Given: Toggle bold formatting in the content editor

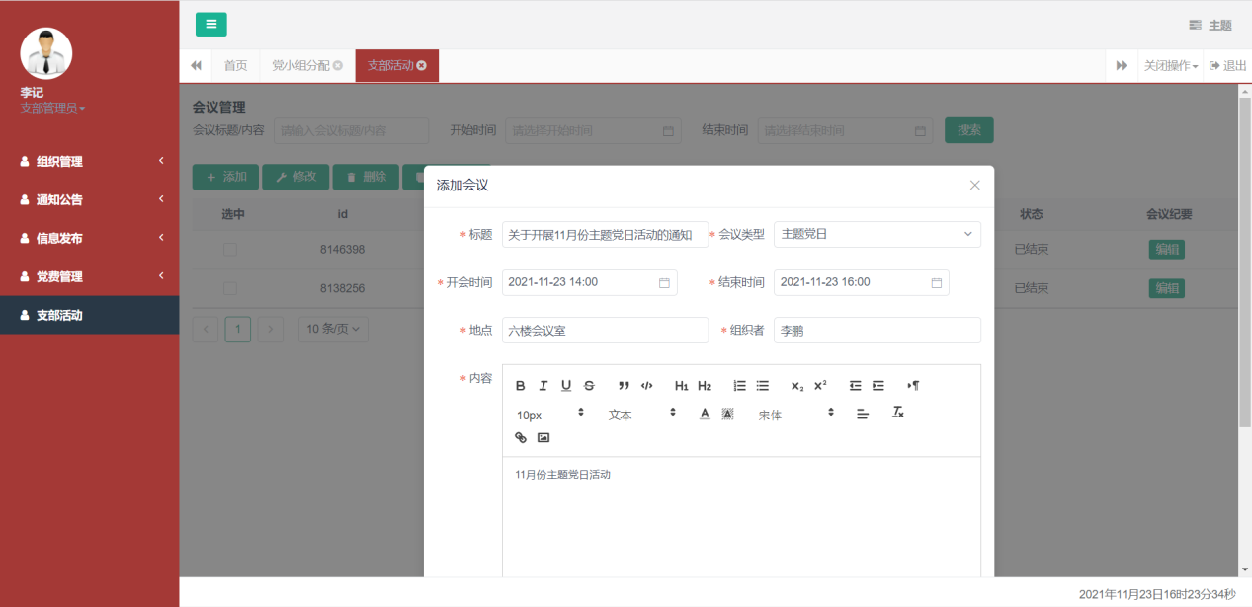Looking at the screenshot, I should [x=521, y=386].
